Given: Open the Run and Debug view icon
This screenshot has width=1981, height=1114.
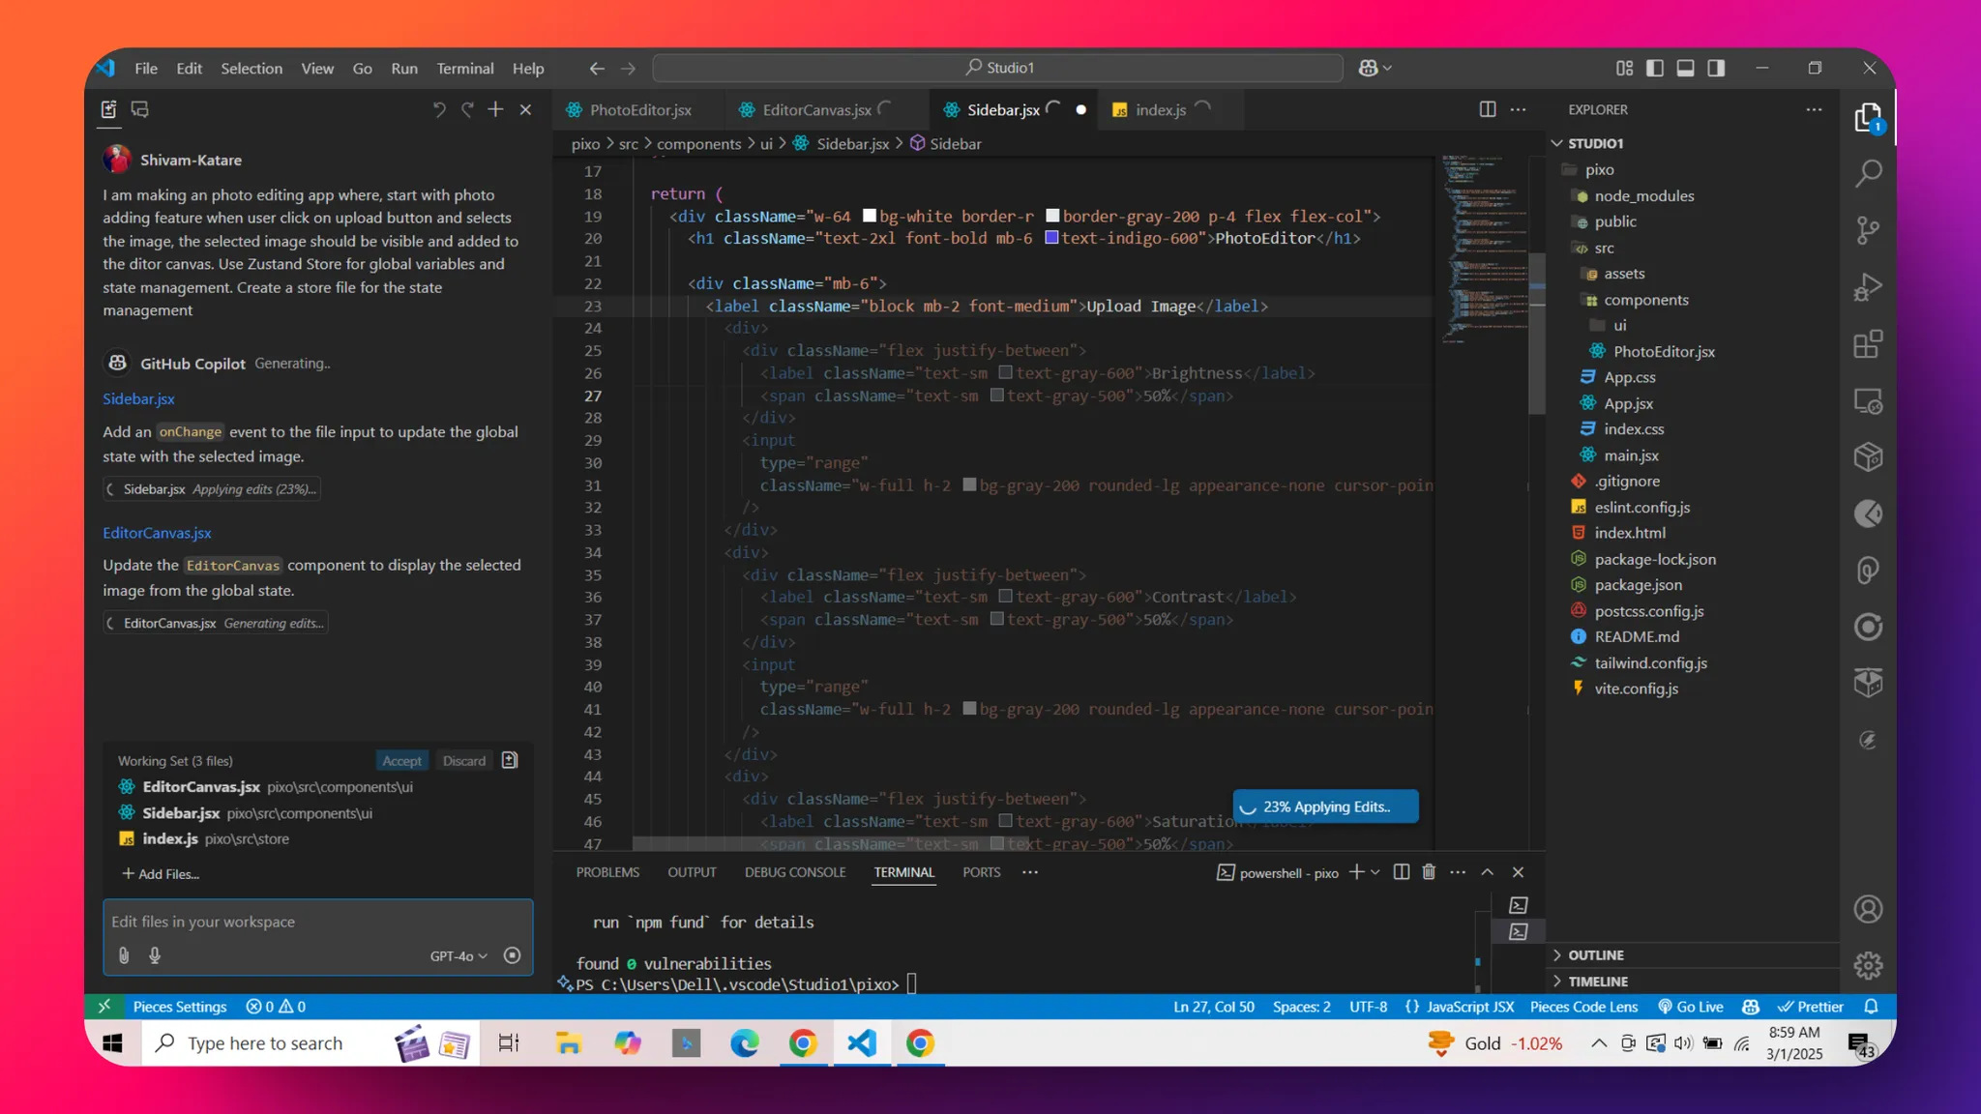Looking at the screenshot, I should point(1868,287).
